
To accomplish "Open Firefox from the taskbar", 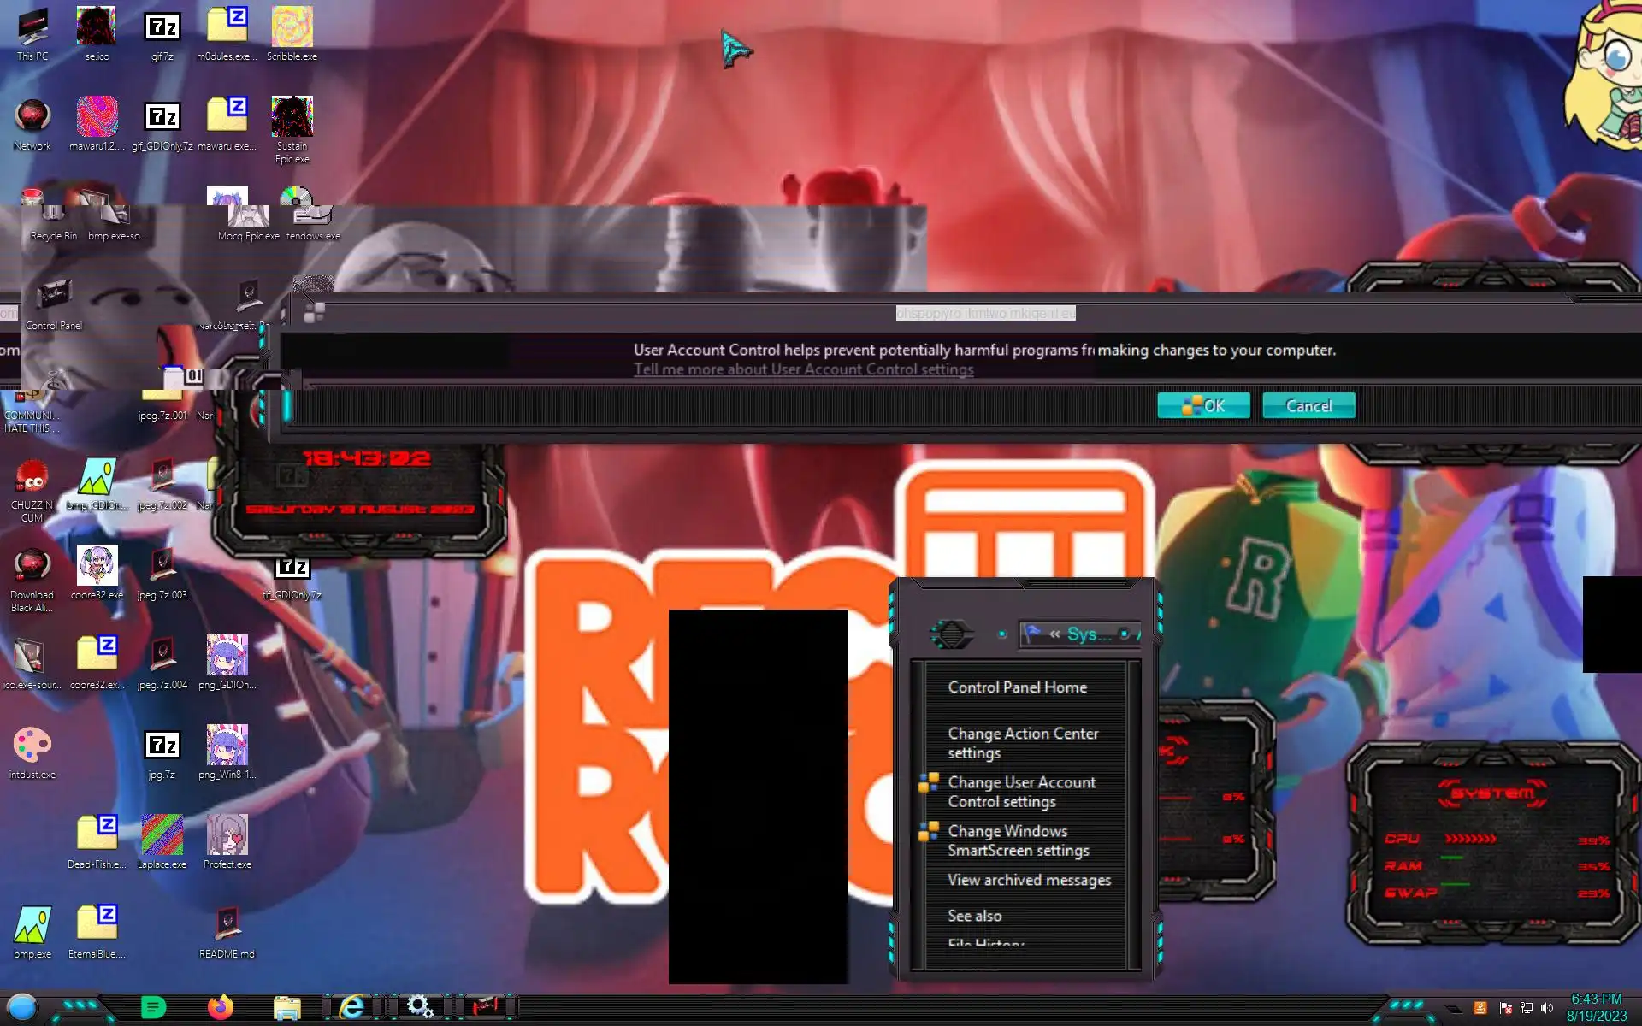I will (221, 1007).
